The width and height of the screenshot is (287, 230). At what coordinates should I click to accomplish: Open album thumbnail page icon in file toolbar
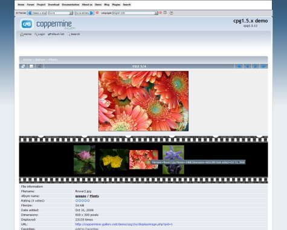point(23,66)
